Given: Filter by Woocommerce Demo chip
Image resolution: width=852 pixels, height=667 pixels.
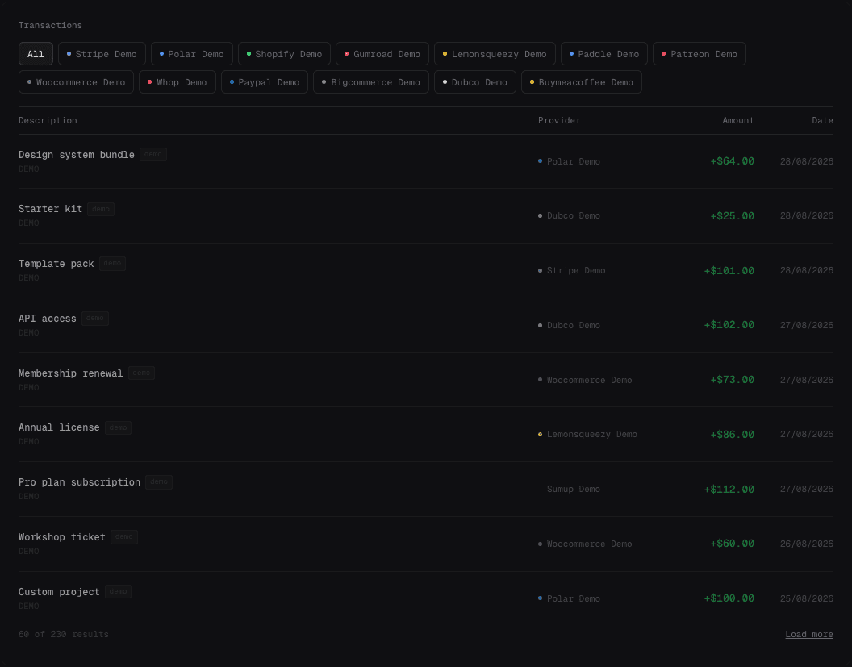Looking at the screenshot, I should click(76, 82).
